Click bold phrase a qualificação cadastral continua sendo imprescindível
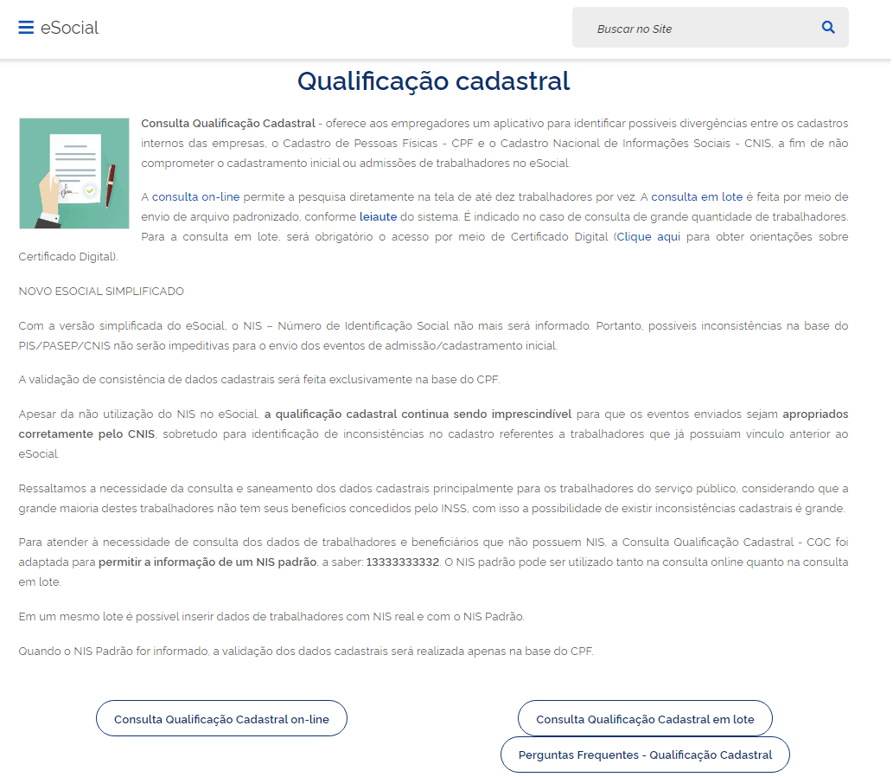This screenshot has height=777, width=893. [418, 414]
